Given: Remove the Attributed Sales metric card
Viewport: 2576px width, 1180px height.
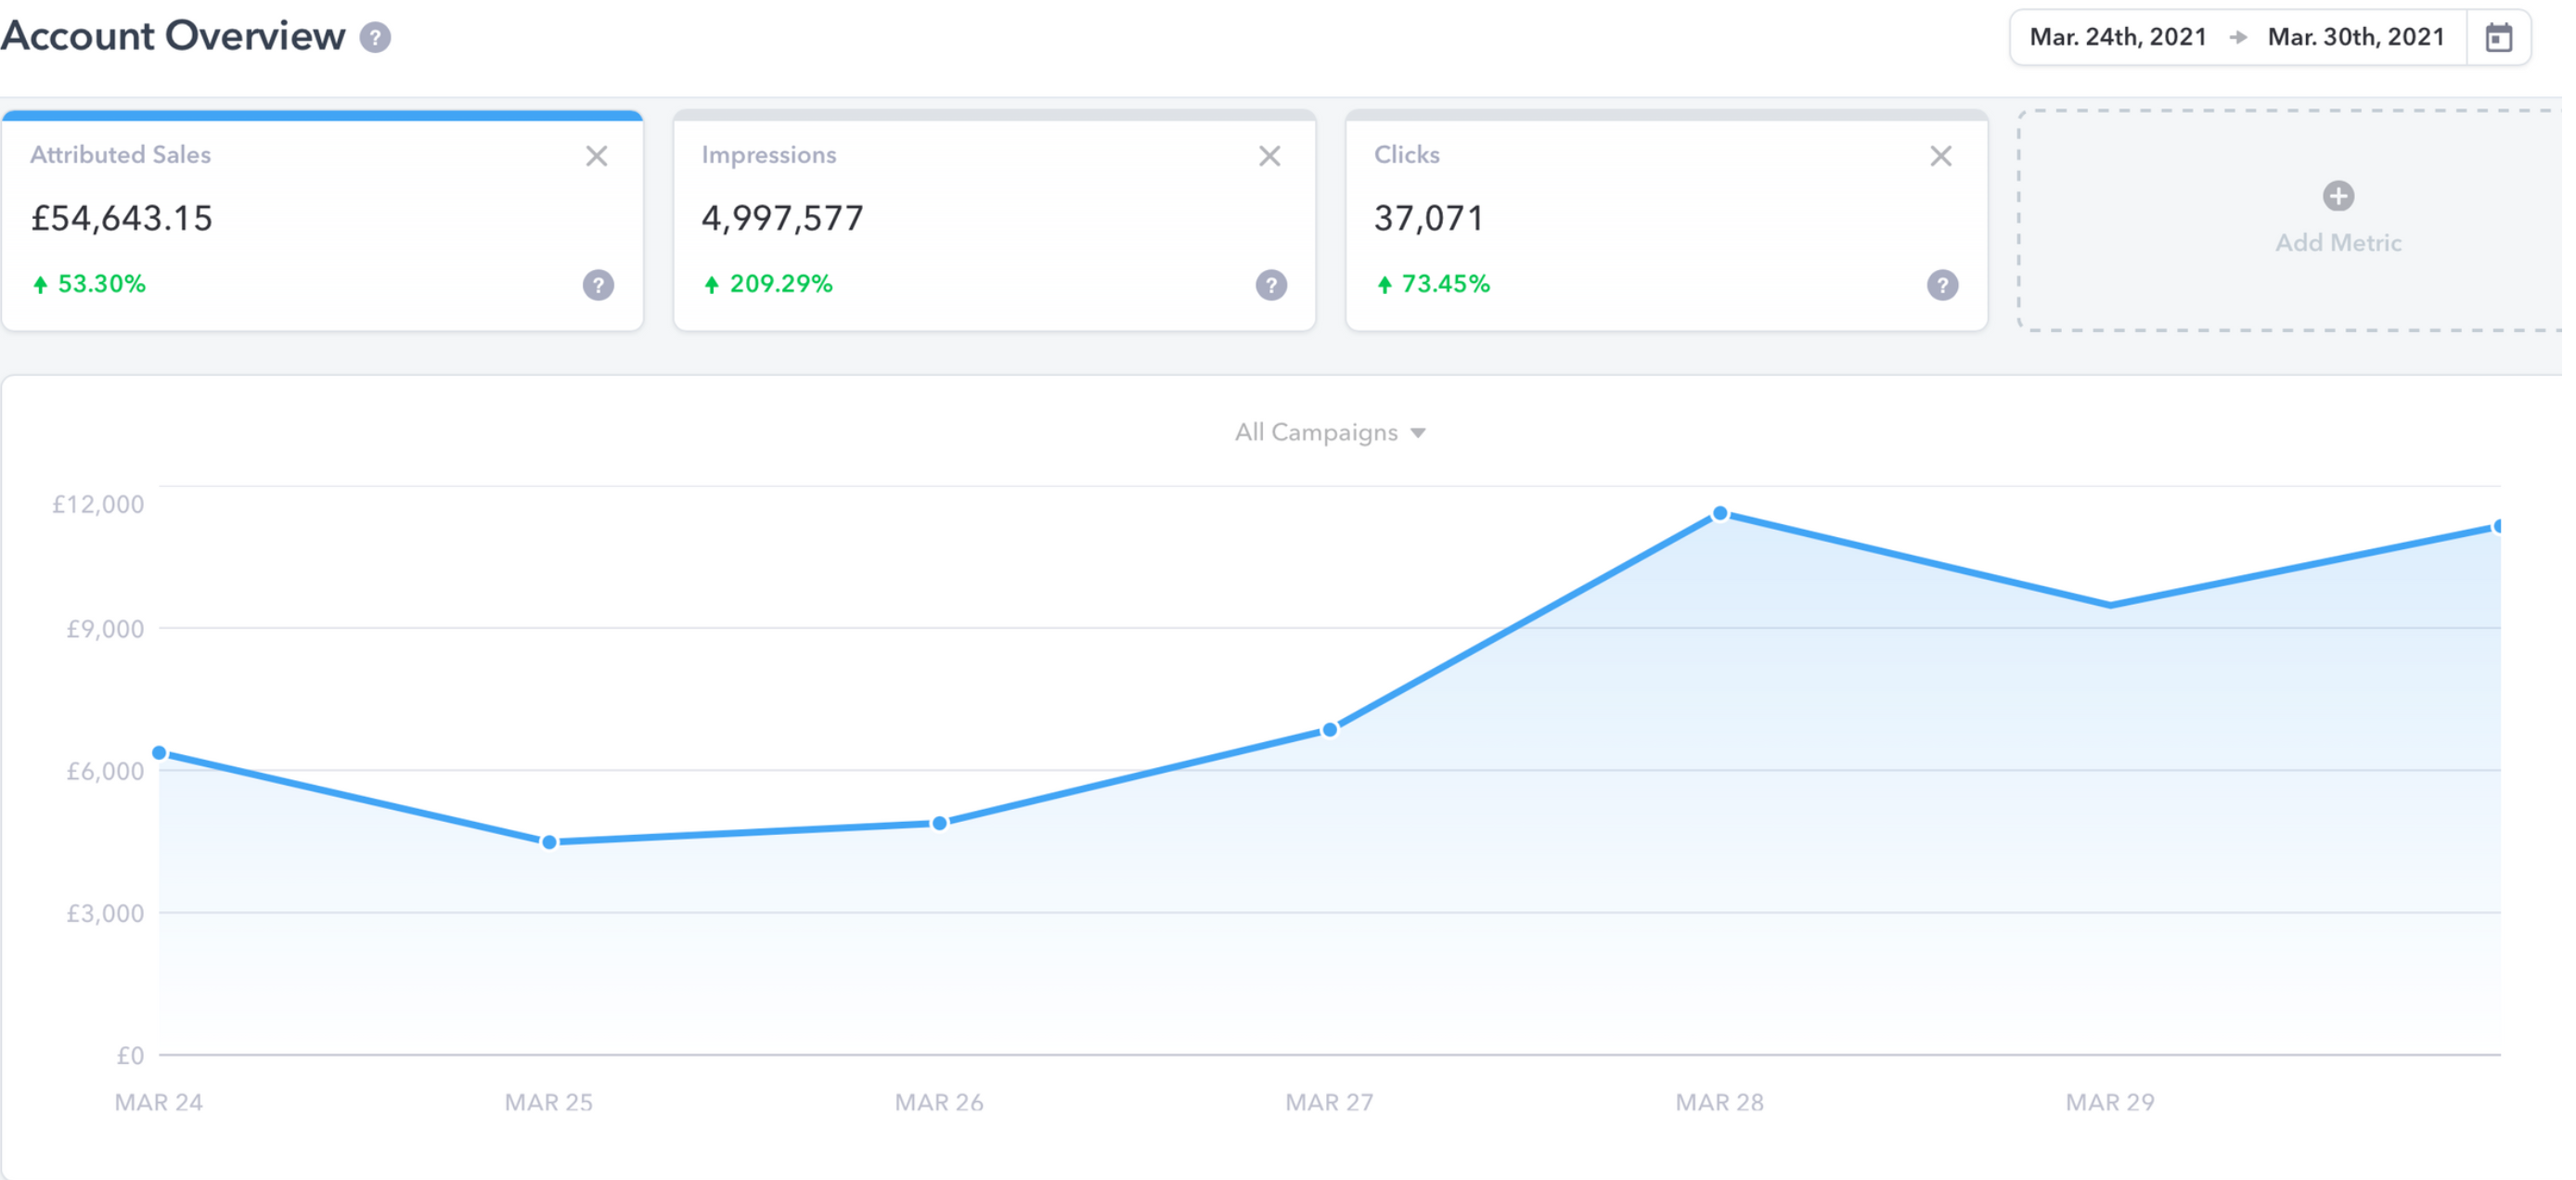Looking at the screenshot, I should pos(597,156).
